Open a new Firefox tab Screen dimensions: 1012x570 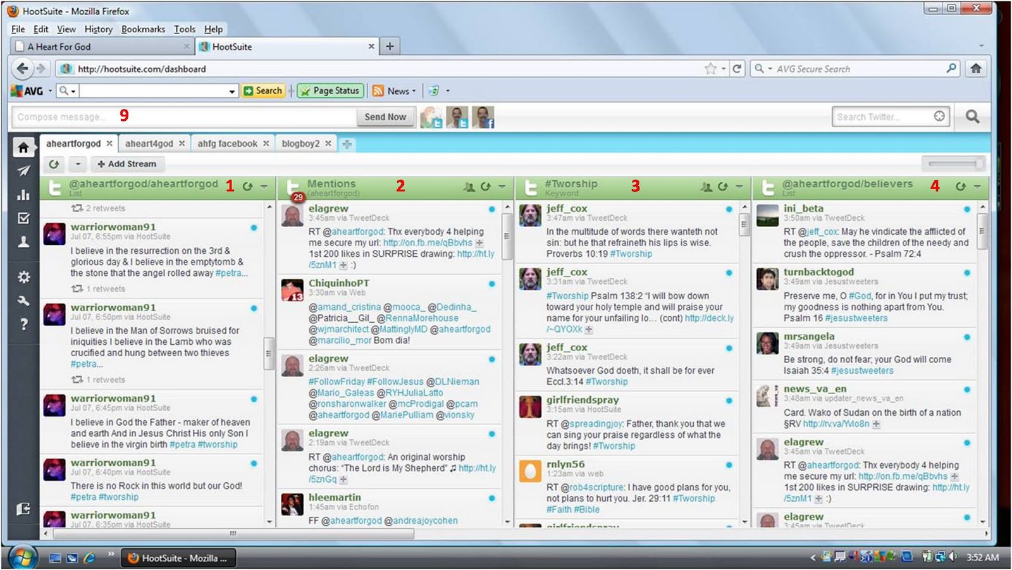390,46
